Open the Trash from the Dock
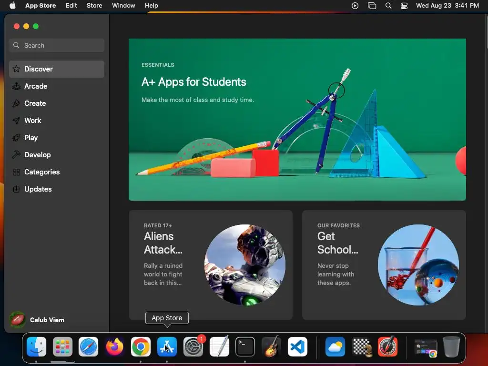This screenshot has width=488, height=366. click(451, 346)
